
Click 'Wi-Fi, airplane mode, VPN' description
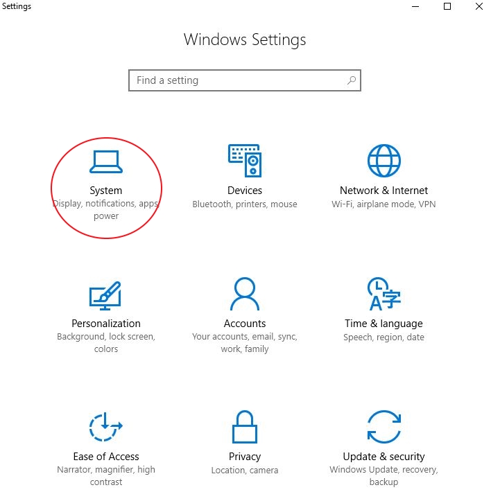point(384,204)
